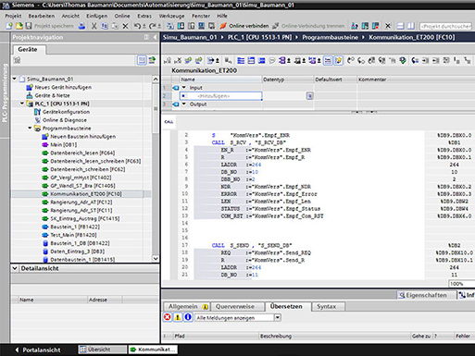Collapse the Output section in interface table
Image resolution: width=475 pixels, height=356 pixels.
tap(184, 104)
